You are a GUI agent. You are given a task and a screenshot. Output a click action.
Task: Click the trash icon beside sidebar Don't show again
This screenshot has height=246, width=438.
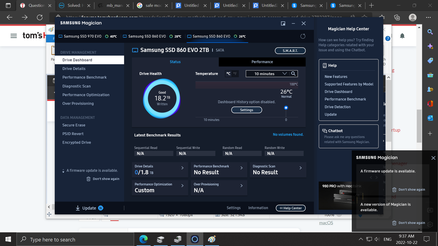(89, 179)
